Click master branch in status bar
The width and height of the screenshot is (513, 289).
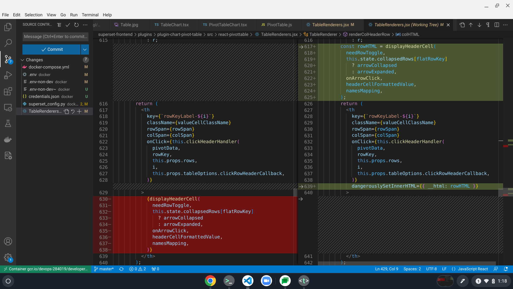(x=104, y=269)
